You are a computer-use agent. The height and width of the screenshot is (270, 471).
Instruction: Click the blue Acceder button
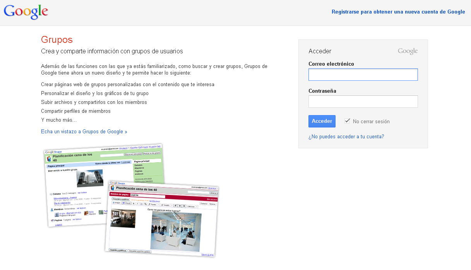(x=322, y=121)
